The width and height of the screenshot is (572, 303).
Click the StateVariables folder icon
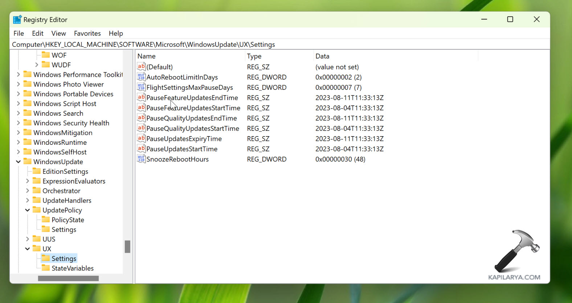coord(46,268)
